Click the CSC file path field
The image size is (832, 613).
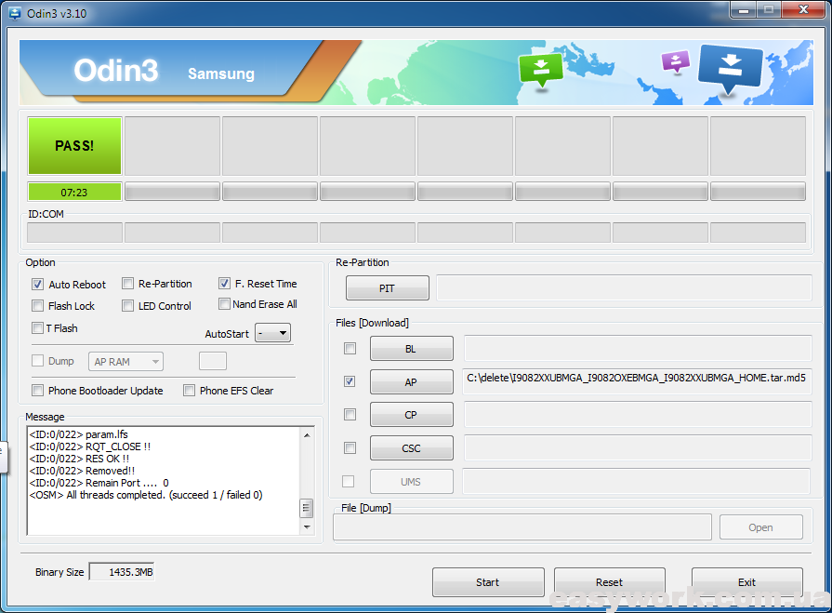(x=638, y=448)
